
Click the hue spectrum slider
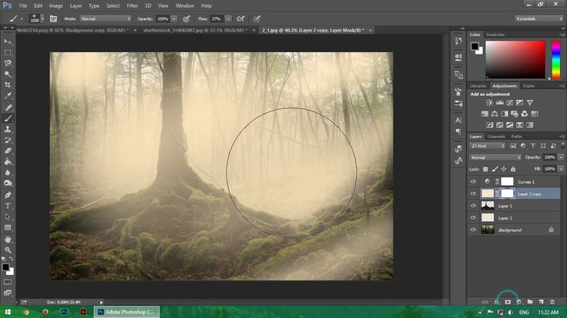point(555,59)
